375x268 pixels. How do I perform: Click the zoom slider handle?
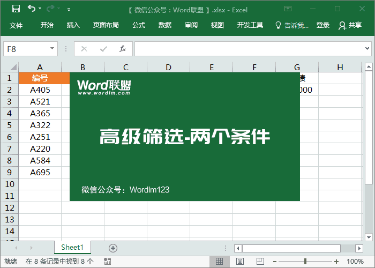305,262
